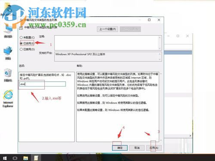The width and height of the screenshot is (215, 161).
Task: Select the 已启用(E) radio button
Action: click(21, 43)
